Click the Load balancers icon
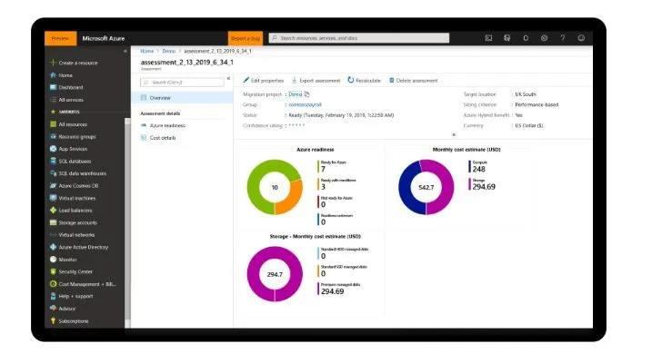The width and height of the screenshot is (652, 363). 53,211
